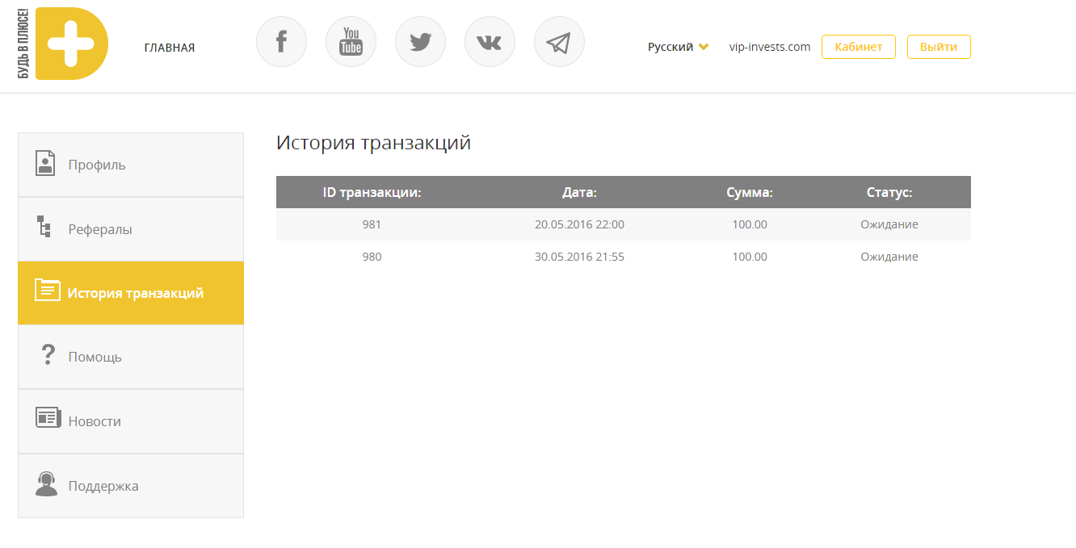Click the Помощь question mark icon
Screen dimensions: 1076x548
pos(48,355)
